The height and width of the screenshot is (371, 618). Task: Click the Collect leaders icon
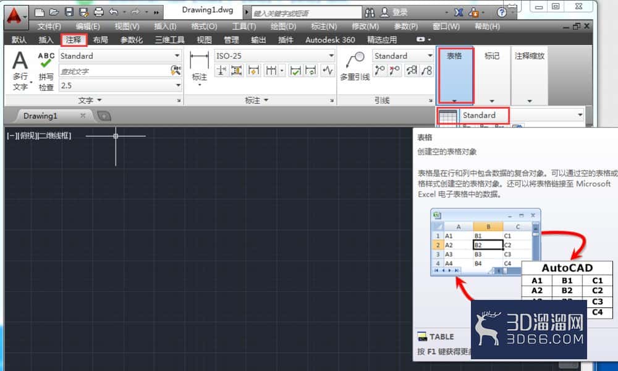point(426,70)
